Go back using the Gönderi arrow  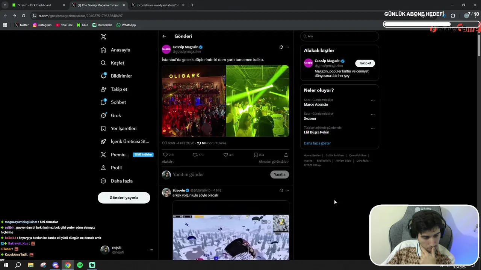coord(164,36)
